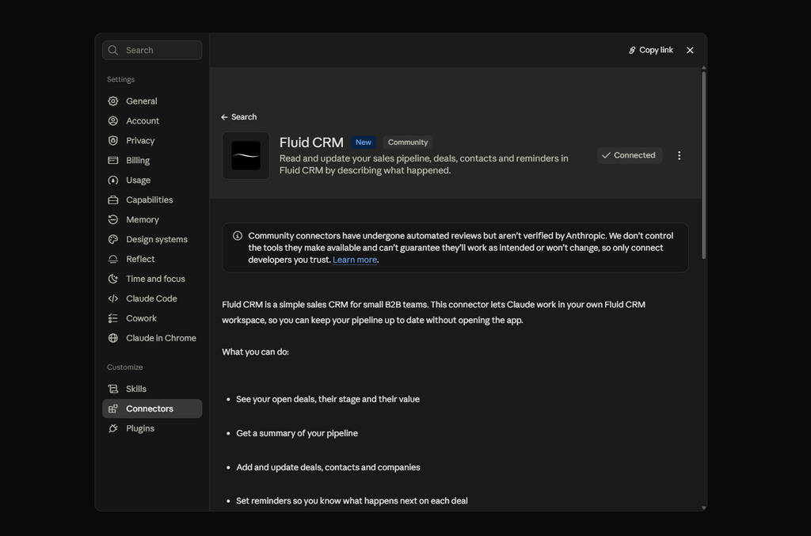Click "What you can do:" text

point(256,352)
